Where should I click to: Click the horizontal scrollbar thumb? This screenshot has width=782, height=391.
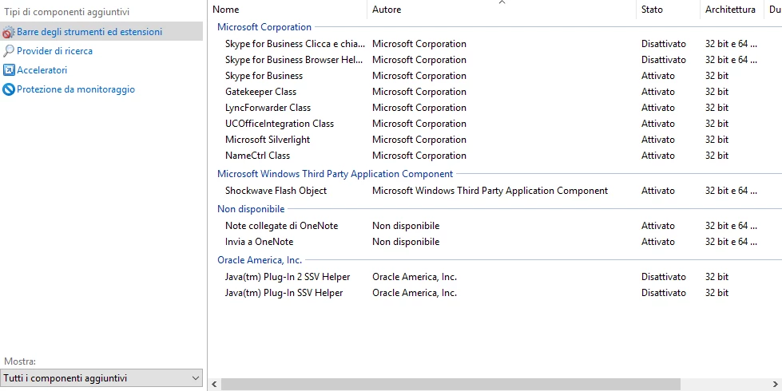click(451, 384)
